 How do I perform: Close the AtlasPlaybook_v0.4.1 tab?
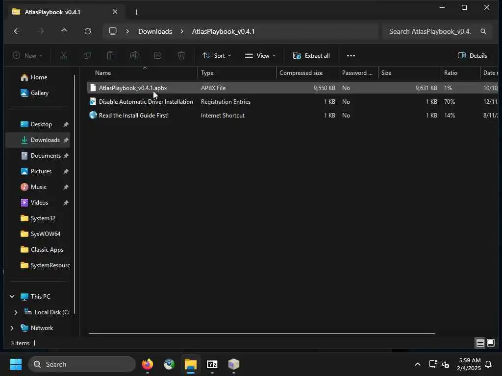tap(115, 12)
